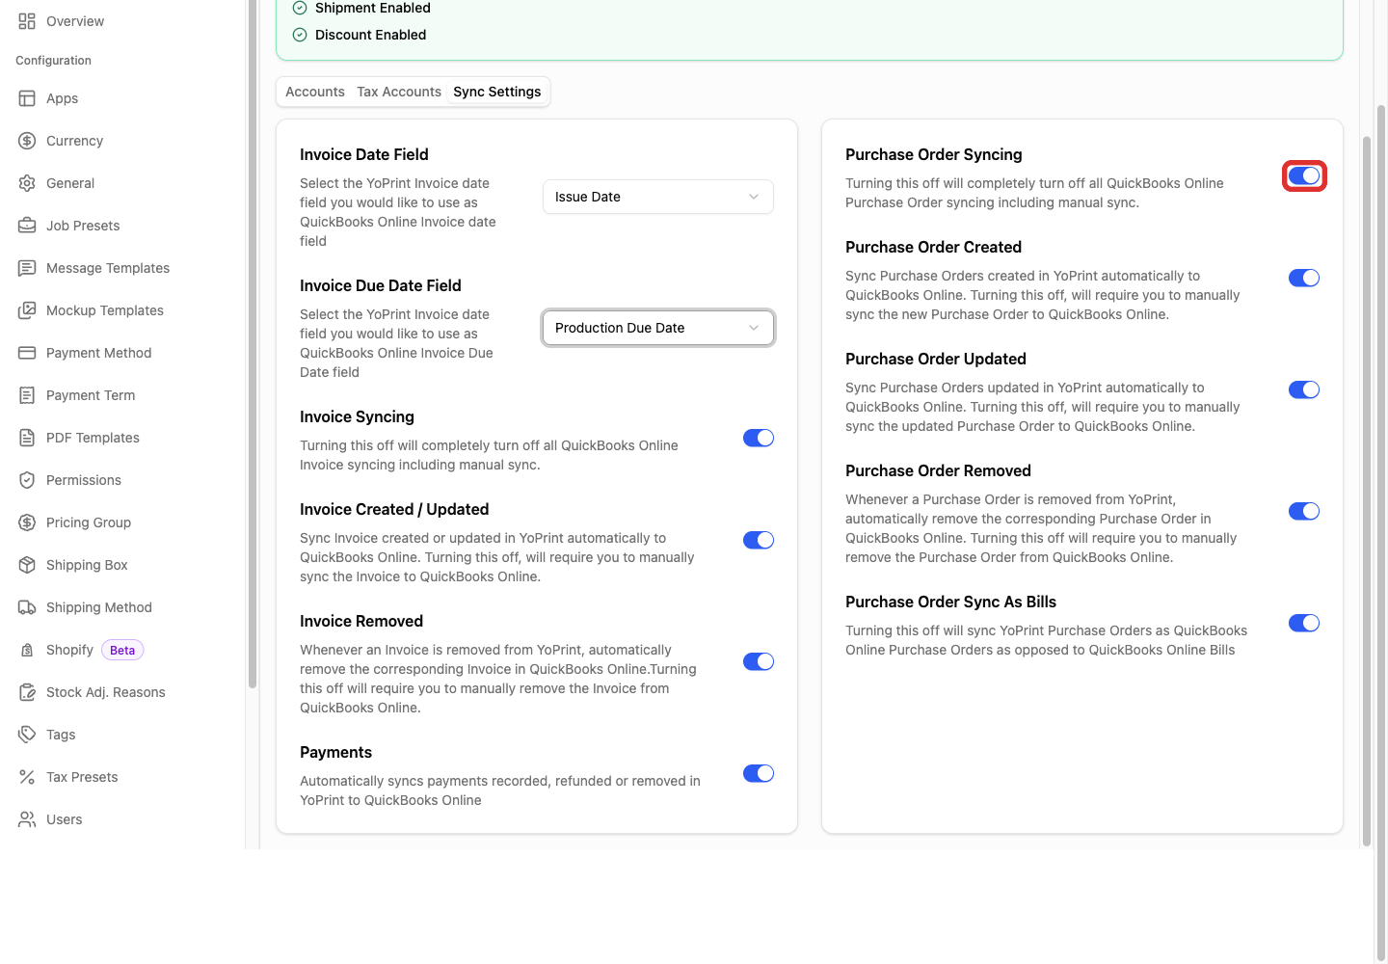Click the PDF Templates file icon

point(27,438)
